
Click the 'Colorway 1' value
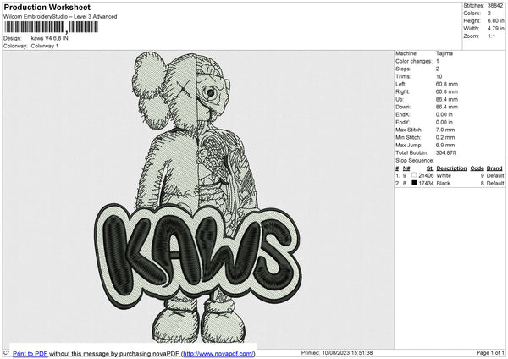click(x=45, y=46)
